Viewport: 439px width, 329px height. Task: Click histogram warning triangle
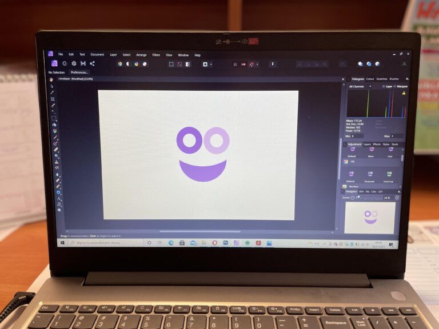tap(404, 93)
